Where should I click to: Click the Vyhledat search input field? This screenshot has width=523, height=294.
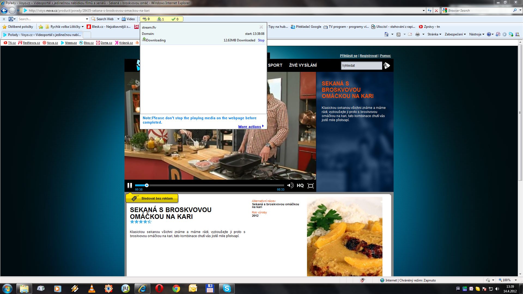[x=361, y=65]
